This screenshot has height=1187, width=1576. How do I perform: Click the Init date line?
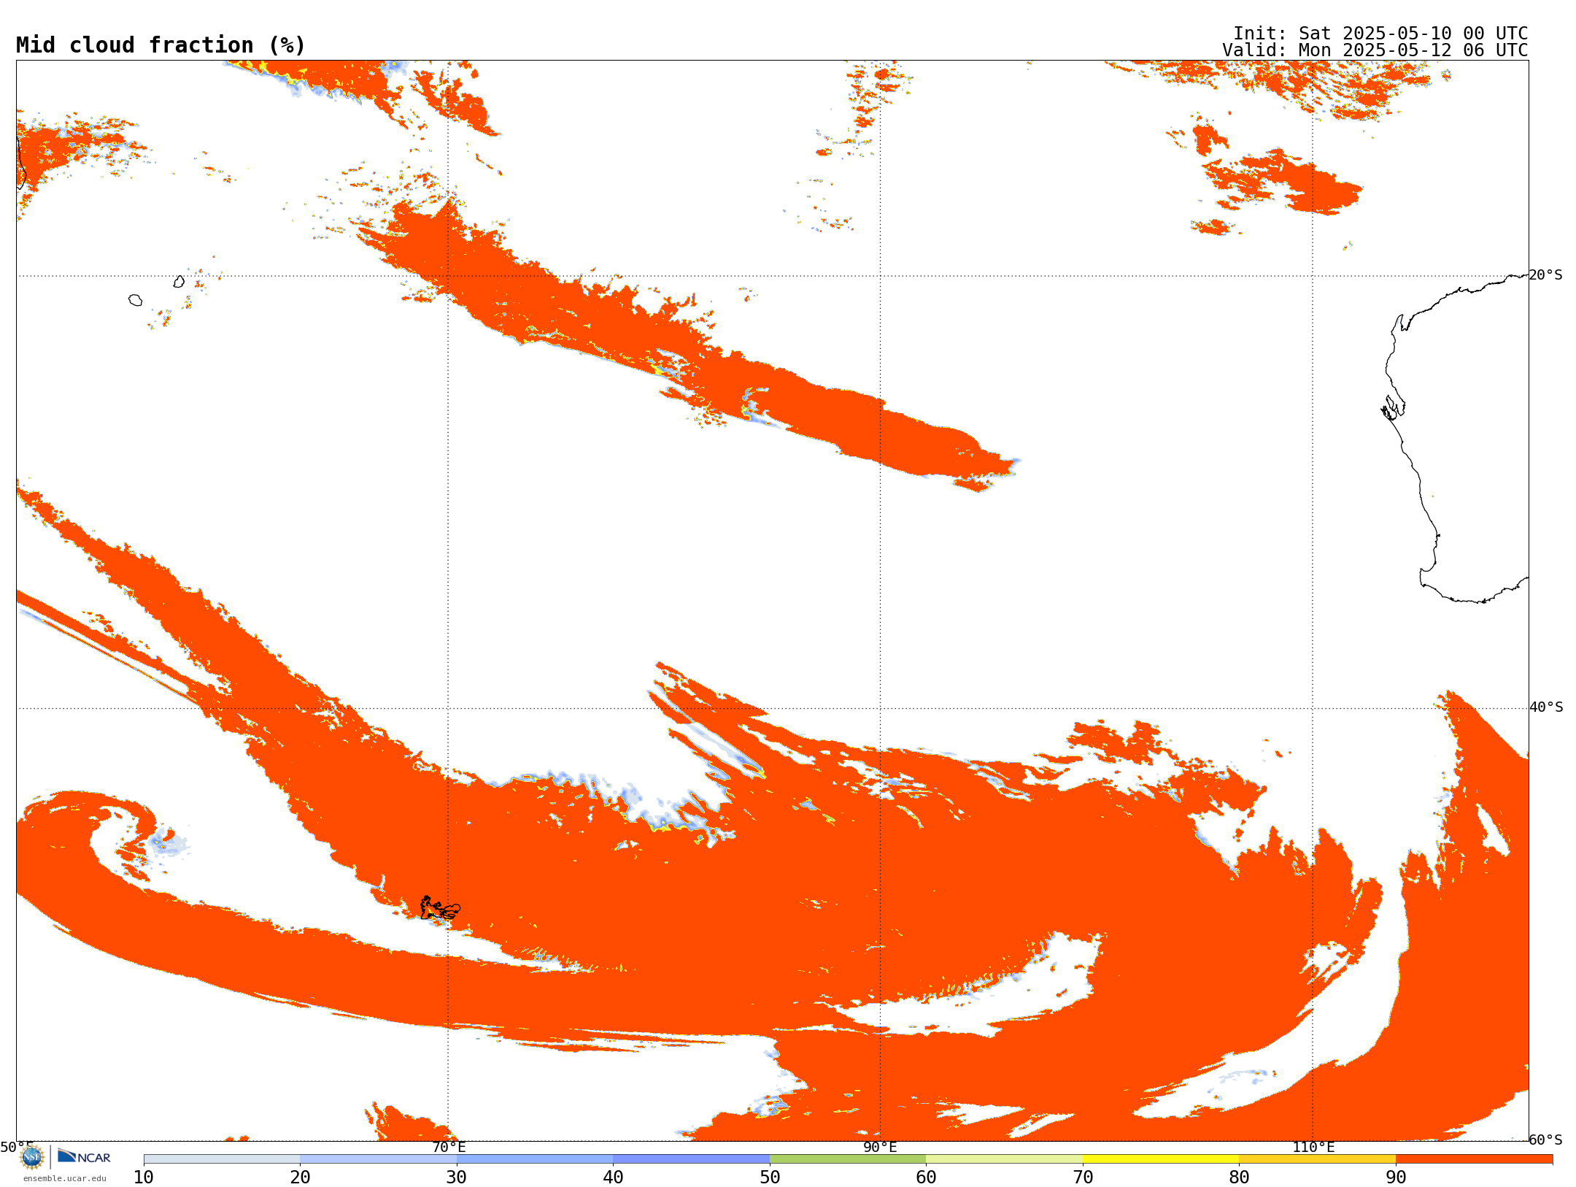click(x=1380, y=34)
